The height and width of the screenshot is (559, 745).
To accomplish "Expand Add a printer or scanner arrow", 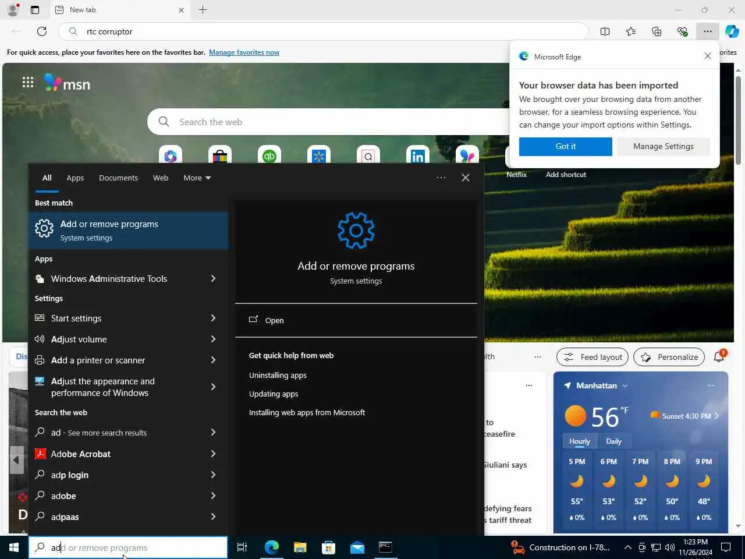I will (213, 360).
